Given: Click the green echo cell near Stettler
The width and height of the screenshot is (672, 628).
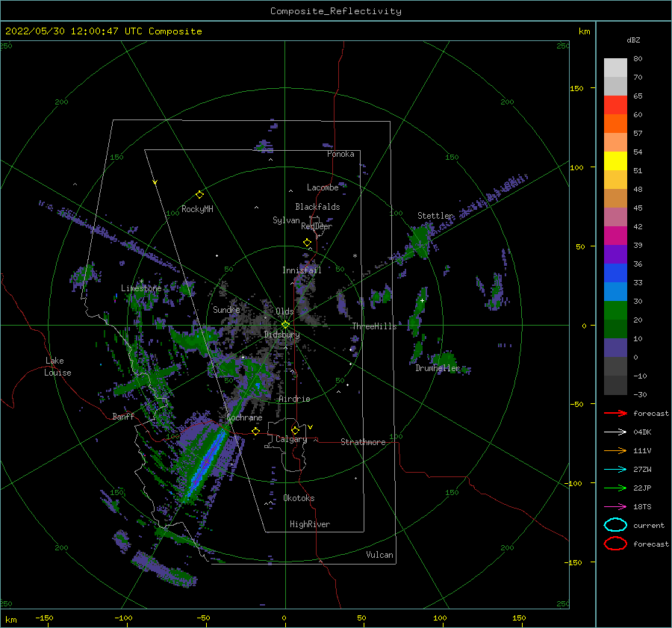Looking at the screenshot, I should click(420, 241).
